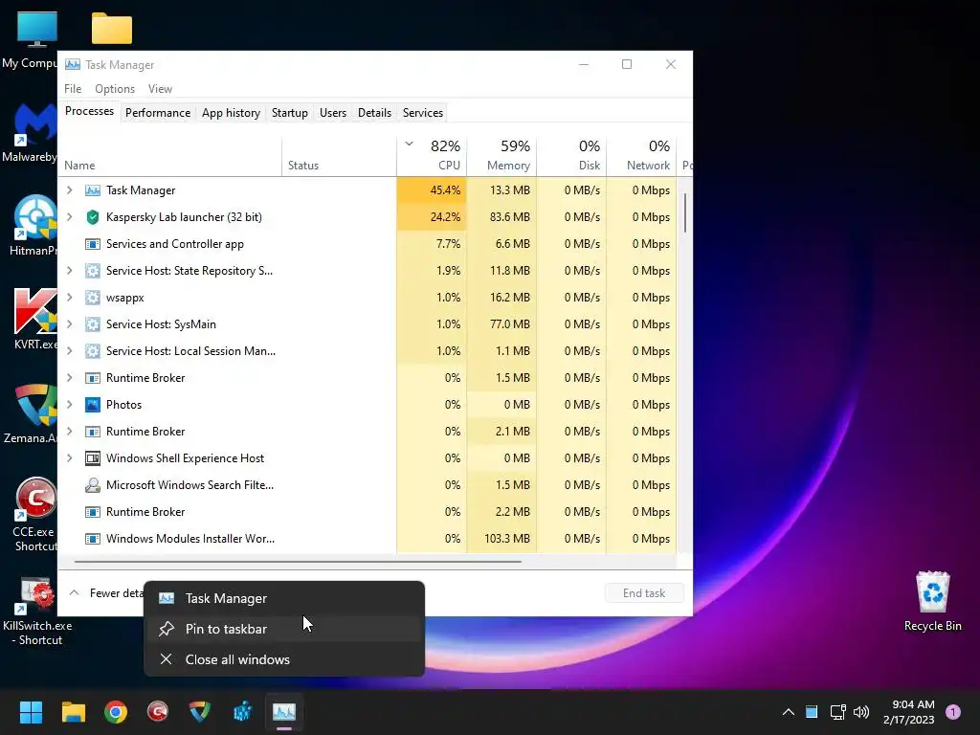This screenshot has width=980, height=735.
Task: Click the Task Manager taskbar icon
Action: click(x=284, y=712)
